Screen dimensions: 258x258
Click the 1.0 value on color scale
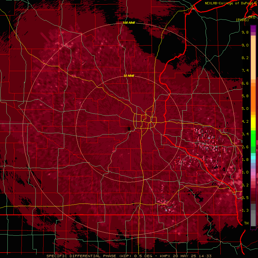pos(245,172)
